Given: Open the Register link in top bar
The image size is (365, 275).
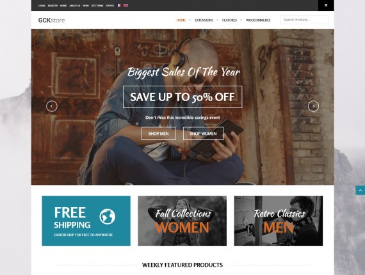Looking at the screenshot, I should click(53, 6).
